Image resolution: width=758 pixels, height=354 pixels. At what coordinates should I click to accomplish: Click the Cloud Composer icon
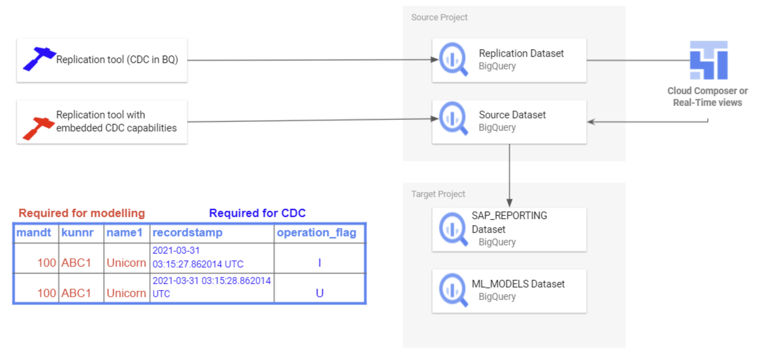click(x=708, y=60)
